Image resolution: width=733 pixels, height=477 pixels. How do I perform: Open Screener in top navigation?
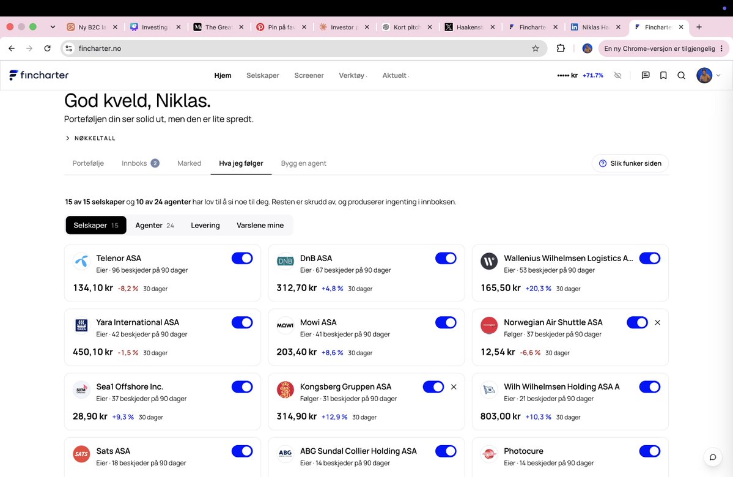[309, 75]
